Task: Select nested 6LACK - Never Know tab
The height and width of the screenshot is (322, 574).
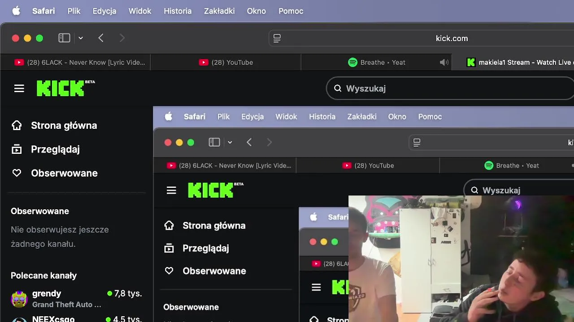Action: pyautogui.click(x=225, y=165)
